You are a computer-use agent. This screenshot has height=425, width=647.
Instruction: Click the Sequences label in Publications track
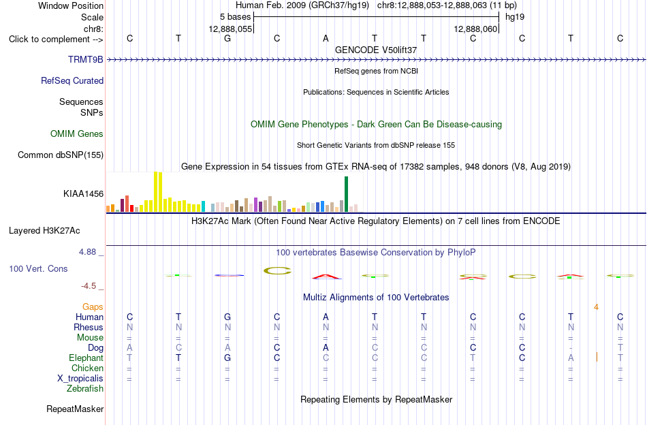pyautogui.click(x=81, y=102)
